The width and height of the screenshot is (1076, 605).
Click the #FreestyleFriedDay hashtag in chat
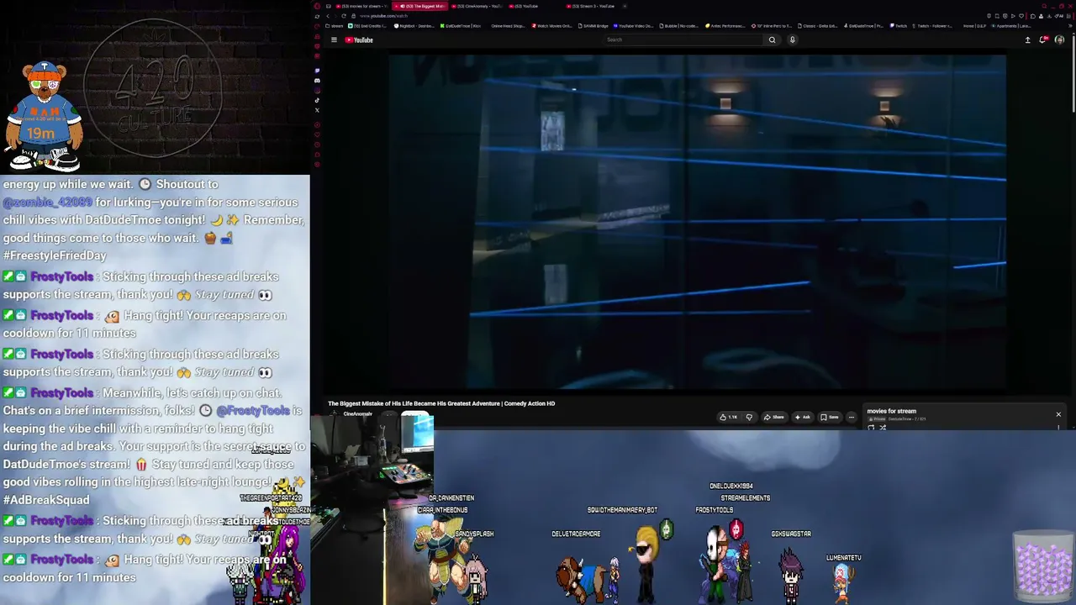pos(55,255)
